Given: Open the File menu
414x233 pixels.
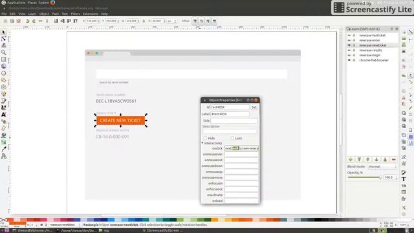Looking at the screenshot, I should point(4,14).
